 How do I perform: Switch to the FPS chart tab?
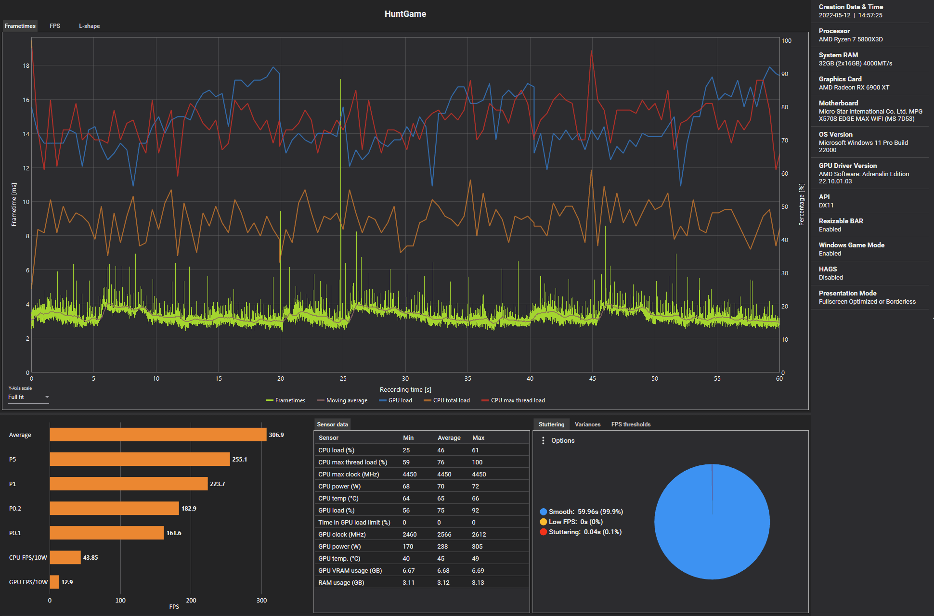pos(55,26)
